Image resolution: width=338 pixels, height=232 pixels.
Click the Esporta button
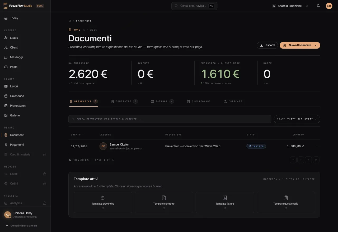point(267,45)
